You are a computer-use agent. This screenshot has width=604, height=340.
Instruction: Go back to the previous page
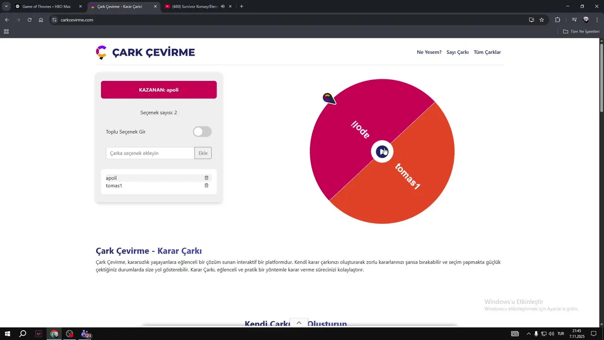coord(7,20)
